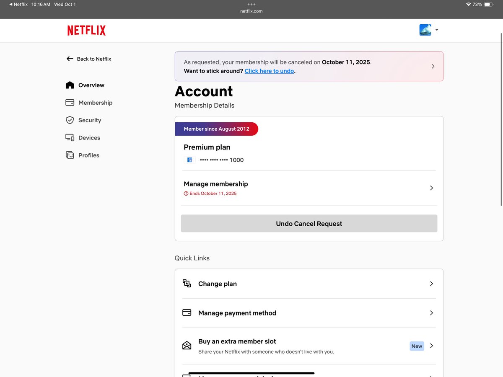Tap the battery indicator icon
Screen dimensions: 503x377
(x=490, y=4)
